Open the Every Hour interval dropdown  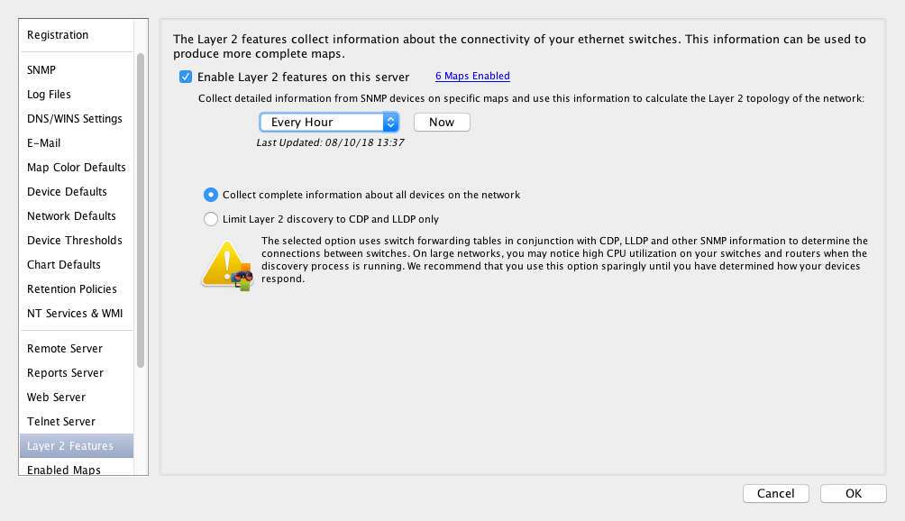point(329,123)
